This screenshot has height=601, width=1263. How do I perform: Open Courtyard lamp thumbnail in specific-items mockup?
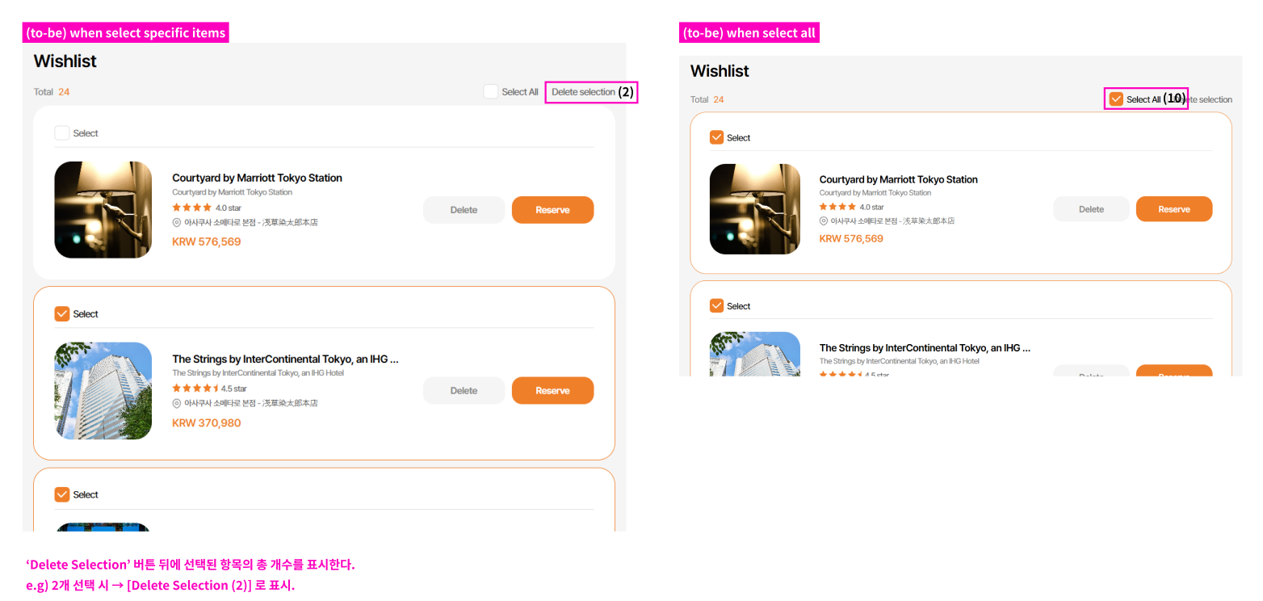[x=103, y=210]
